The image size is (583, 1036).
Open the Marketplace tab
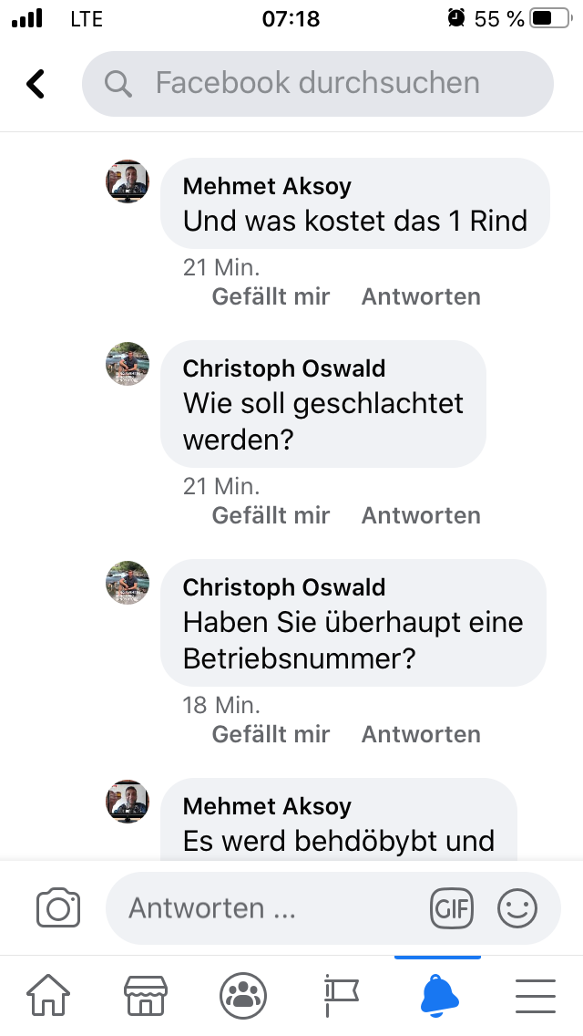click(x=146, y=994)
